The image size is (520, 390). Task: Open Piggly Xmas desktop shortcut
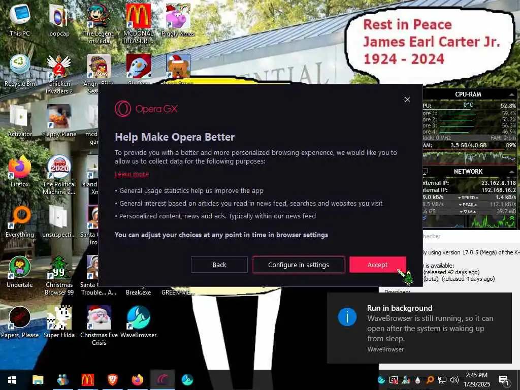click(178, 20)
